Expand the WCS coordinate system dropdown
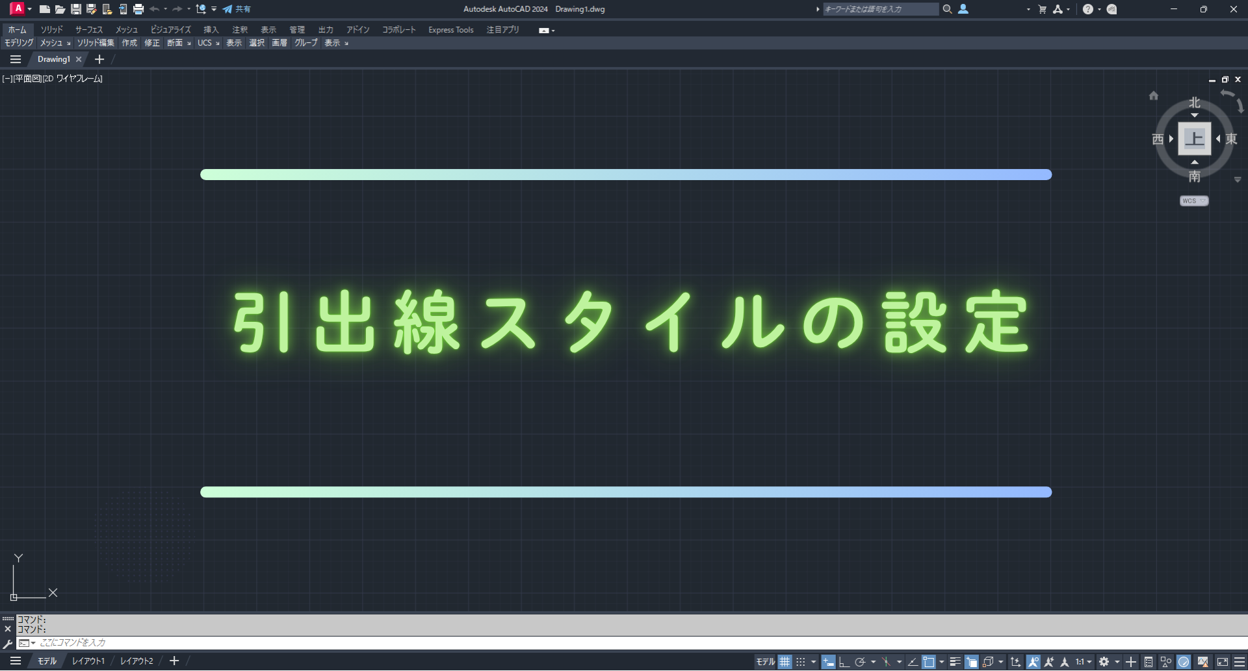1248x671 pixels. [1194, 201]
